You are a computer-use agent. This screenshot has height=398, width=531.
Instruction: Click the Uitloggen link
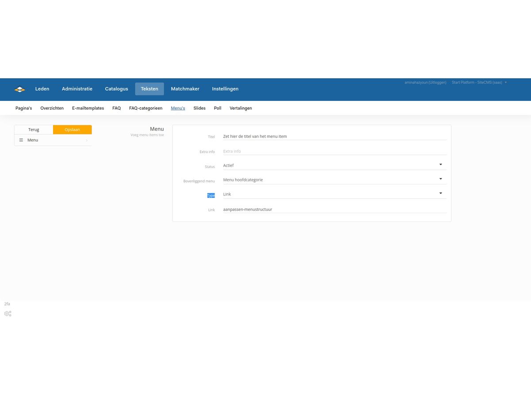438,83
